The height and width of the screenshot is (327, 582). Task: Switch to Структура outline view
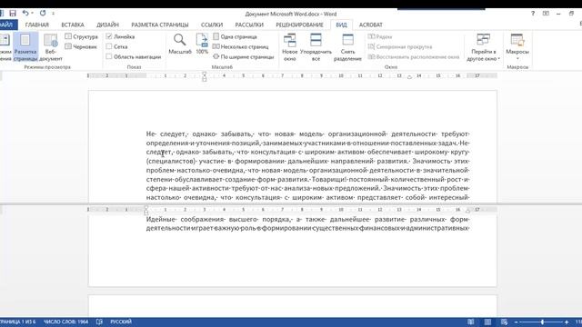tap(82, 36)
